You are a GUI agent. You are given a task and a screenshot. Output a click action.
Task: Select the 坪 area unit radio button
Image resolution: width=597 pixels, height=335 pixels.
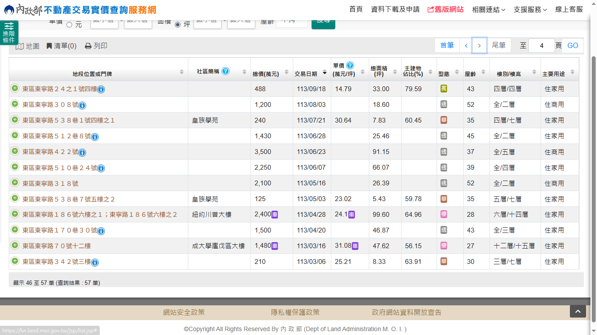click(178, 25)
